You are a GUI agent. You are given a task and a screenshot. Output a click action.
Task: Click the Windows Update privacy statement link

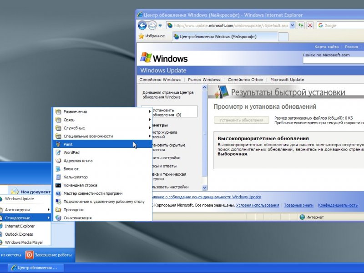click(x=207, y=197)
